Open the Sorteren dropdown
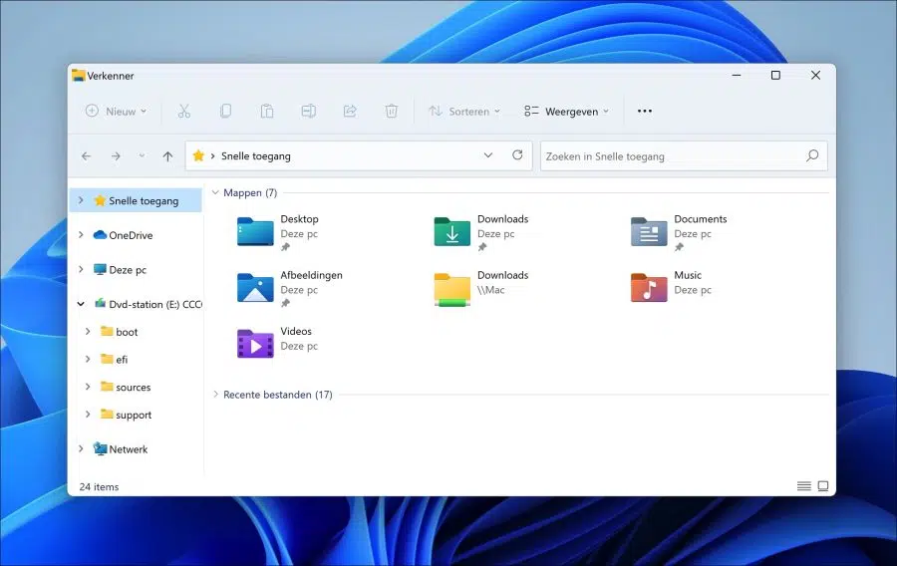The image size is (897, 566). pos(464,111)
